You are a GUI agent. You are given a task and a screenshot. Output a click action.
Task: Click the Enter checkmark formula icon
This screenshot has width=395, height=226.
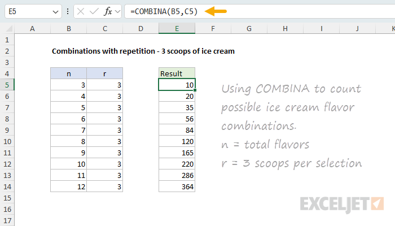(94, 11)
